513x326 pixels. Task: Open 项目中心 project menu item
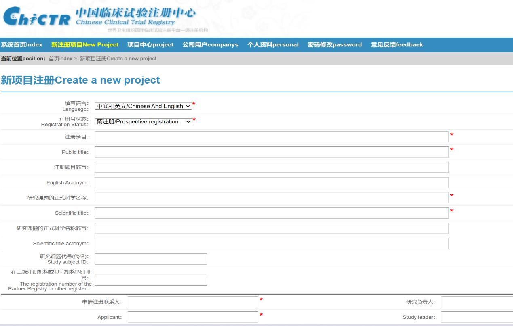click(150, 45)
